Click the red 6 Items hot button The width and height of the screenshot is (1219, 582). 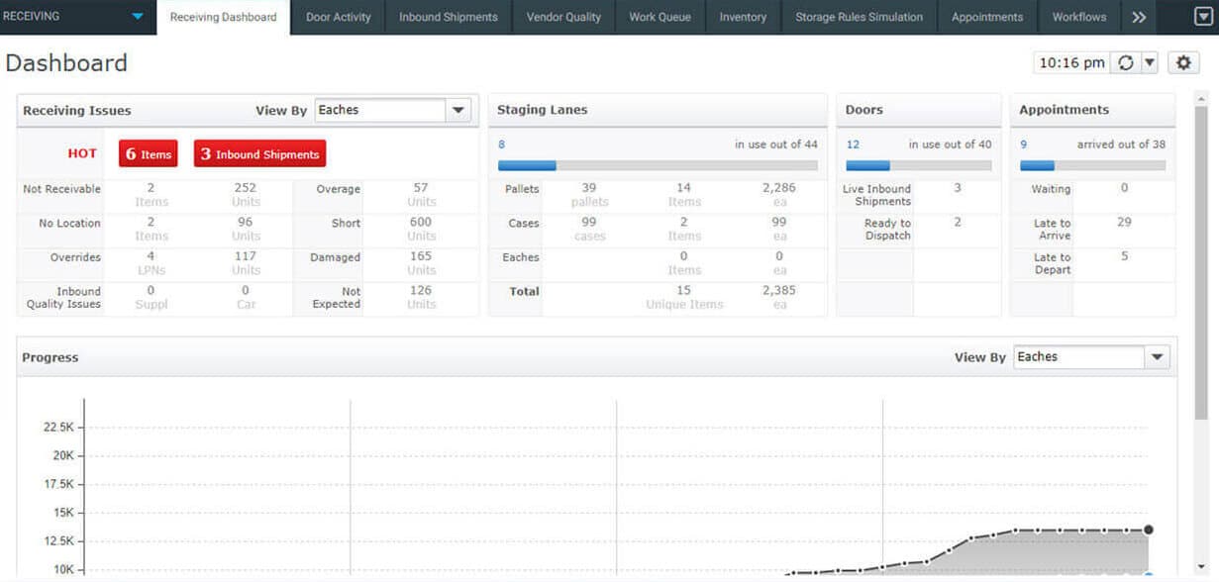coord(149,154)
